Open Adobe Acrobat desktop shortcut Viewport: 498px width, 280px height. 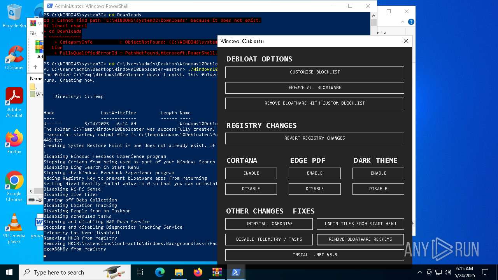click(x=14, y=102)
